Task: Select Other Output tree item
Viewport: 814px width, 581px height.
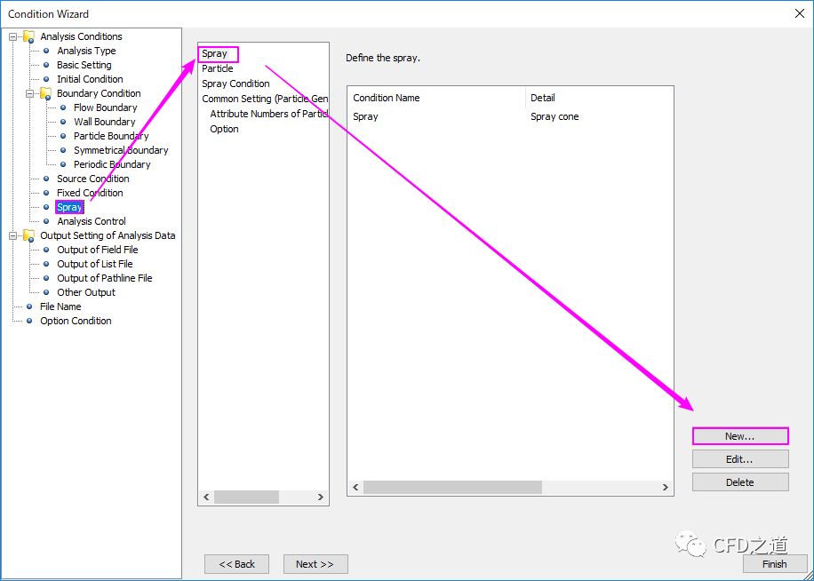Action: click(86, 292)
